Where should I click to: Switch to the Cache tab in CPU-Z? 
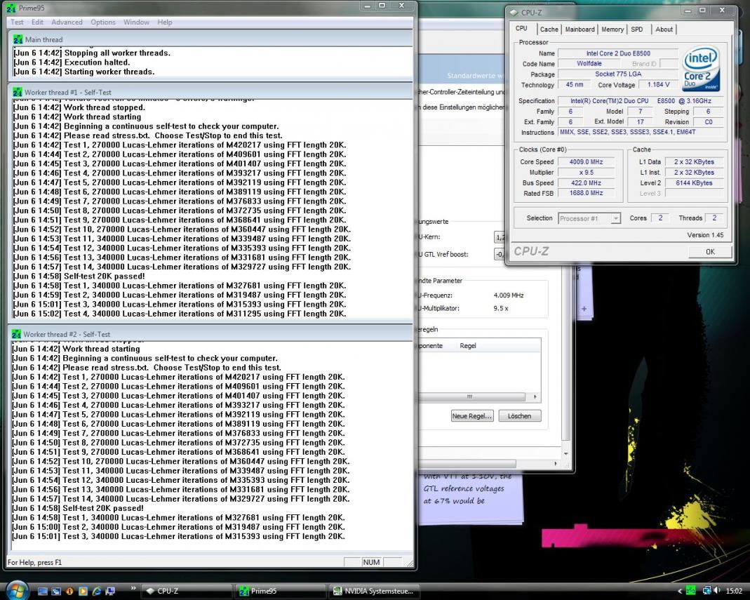(x=549, y=29)
